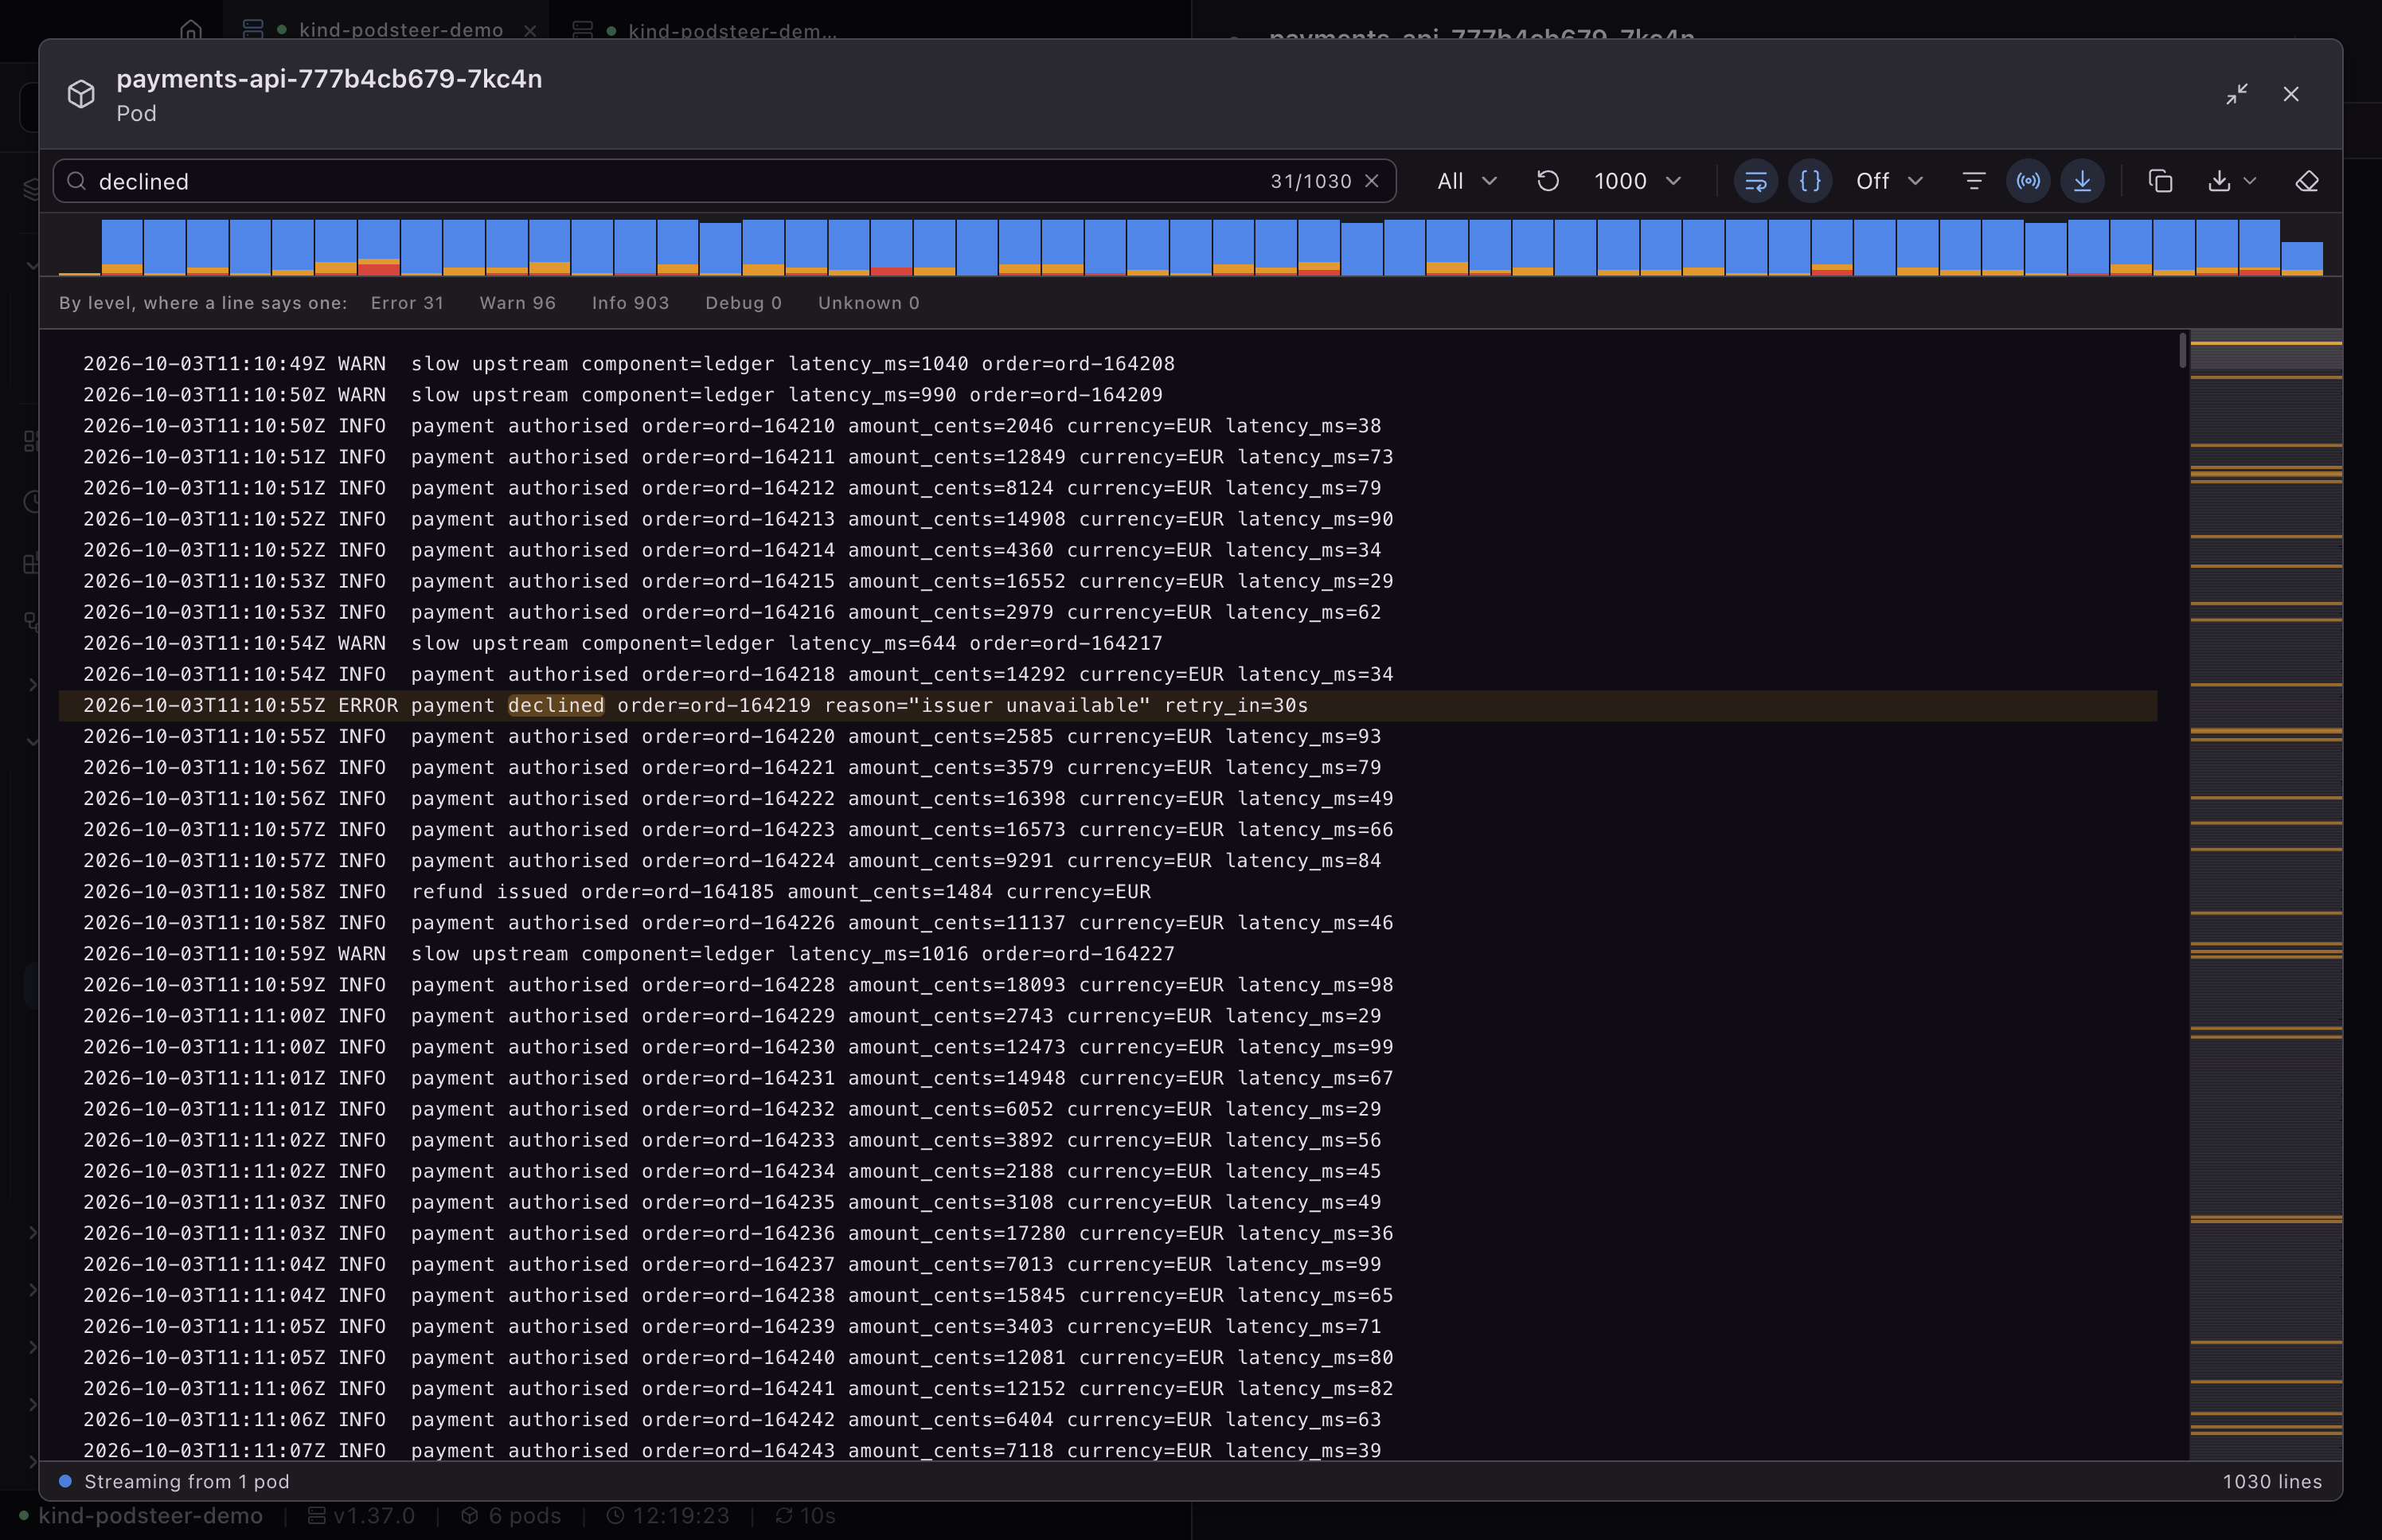Toggle auto-scroll to bottom button
Viewport: 2382px width, 1540px height.
[2082, 181]
